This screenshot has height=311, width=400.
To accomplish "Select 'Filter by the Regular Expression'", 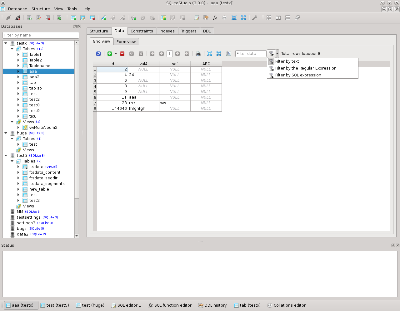I will coord(306,68).
